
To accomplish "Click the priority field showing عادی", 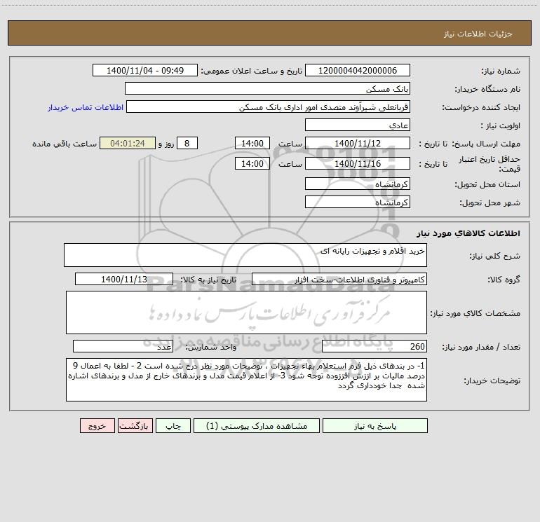I will click(358, 125).
